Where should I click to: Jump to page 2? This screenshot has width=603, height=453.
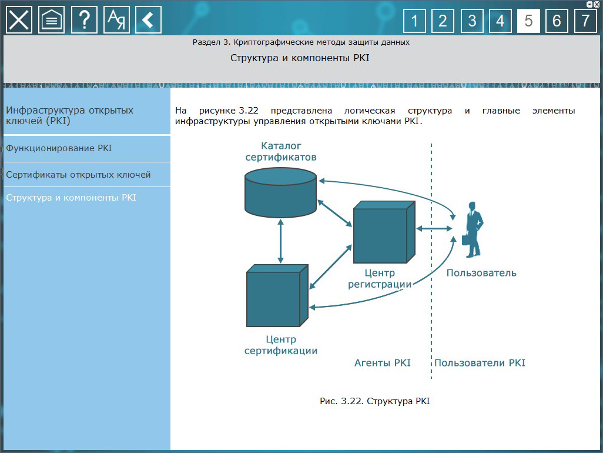443,21
